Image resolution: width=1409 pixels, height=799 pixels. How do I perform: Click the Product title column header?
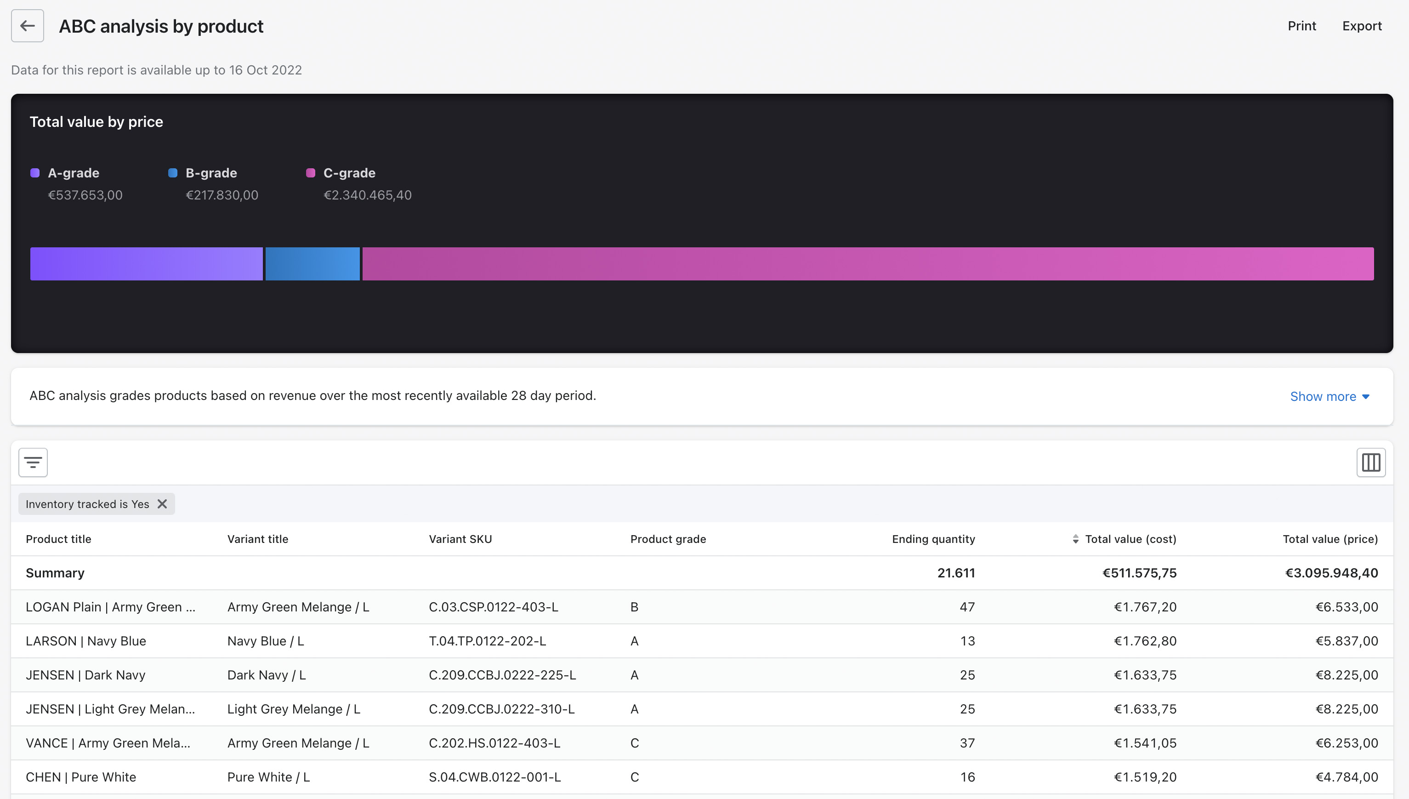[58, 539]
